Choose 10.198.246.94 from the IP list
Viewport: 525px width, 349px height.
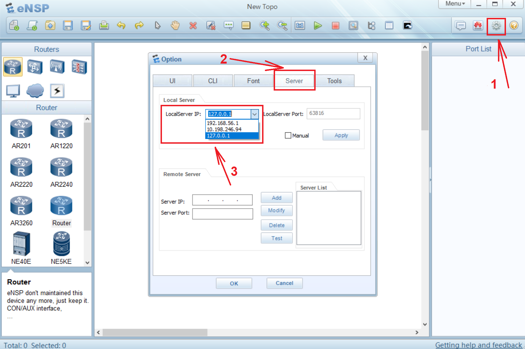pyautogui.click(x=232, y=129)
